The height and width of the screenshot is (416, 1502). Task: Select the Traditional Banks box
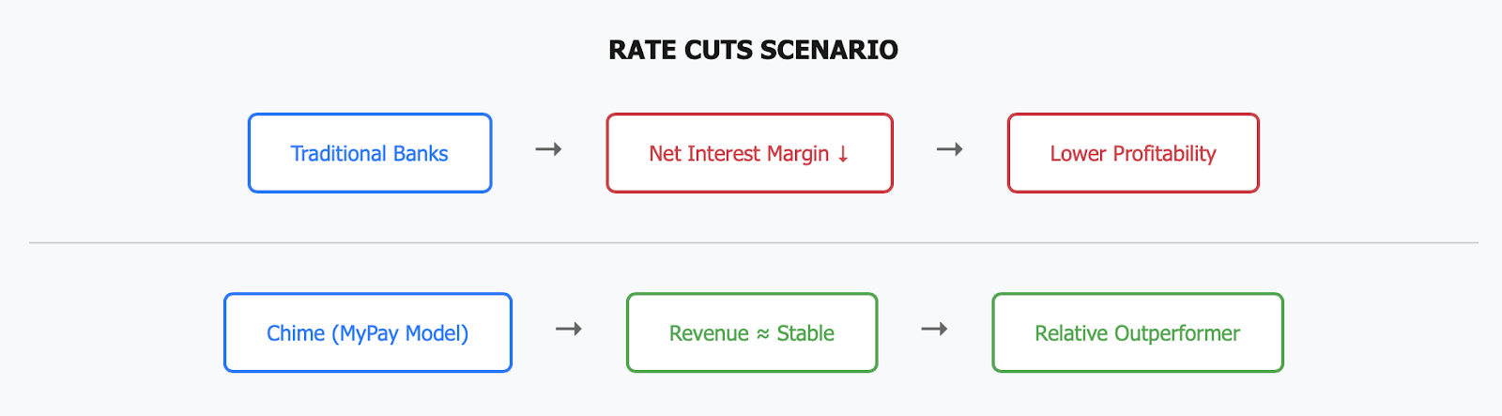click(x=370, y=153)
